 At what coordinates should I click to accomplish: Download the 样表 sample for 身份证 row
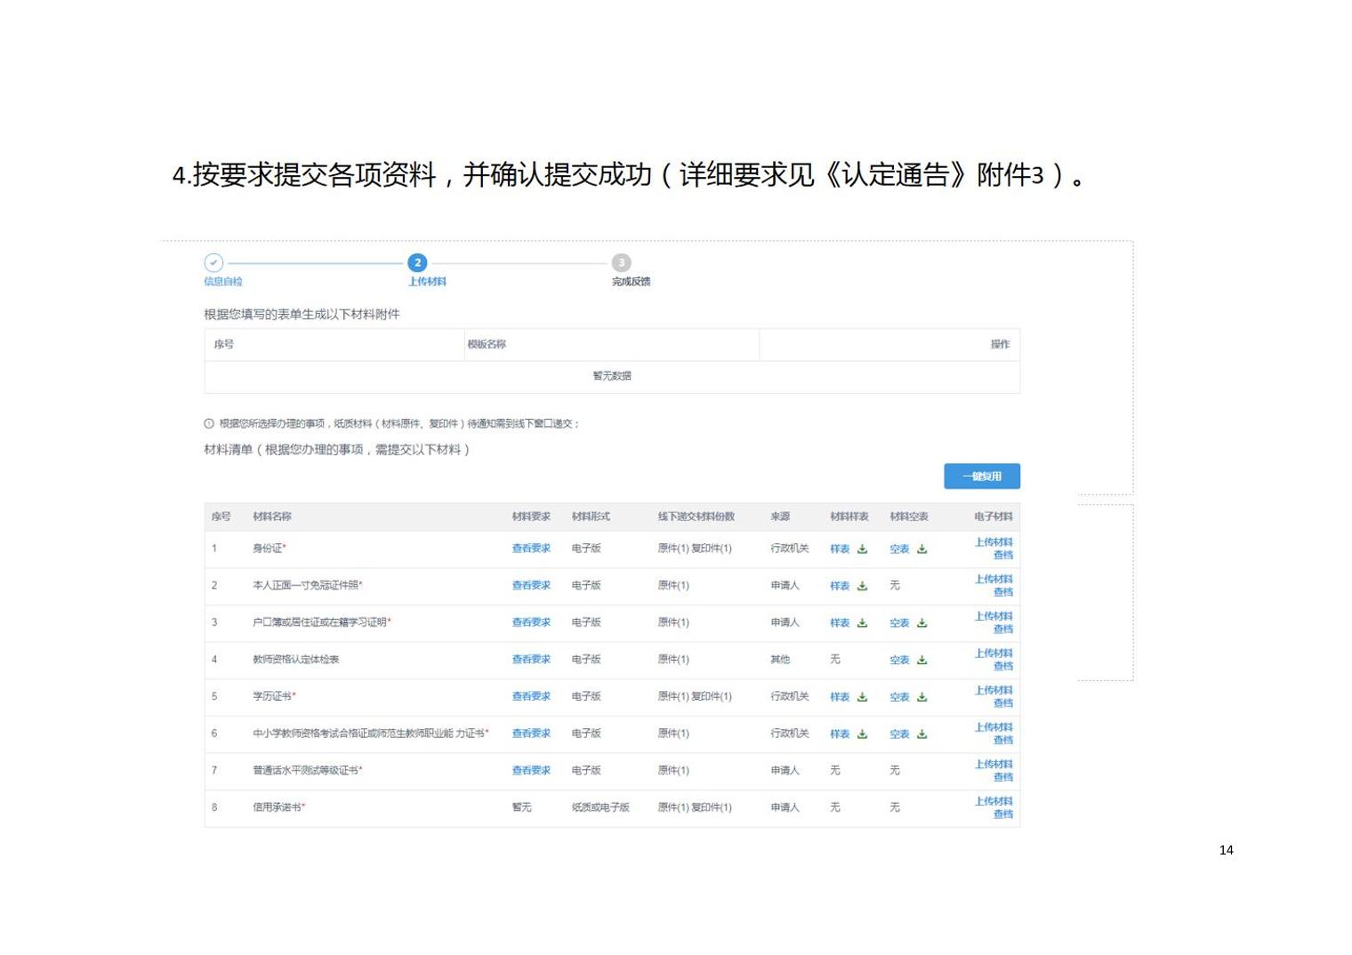coord(862,550)
